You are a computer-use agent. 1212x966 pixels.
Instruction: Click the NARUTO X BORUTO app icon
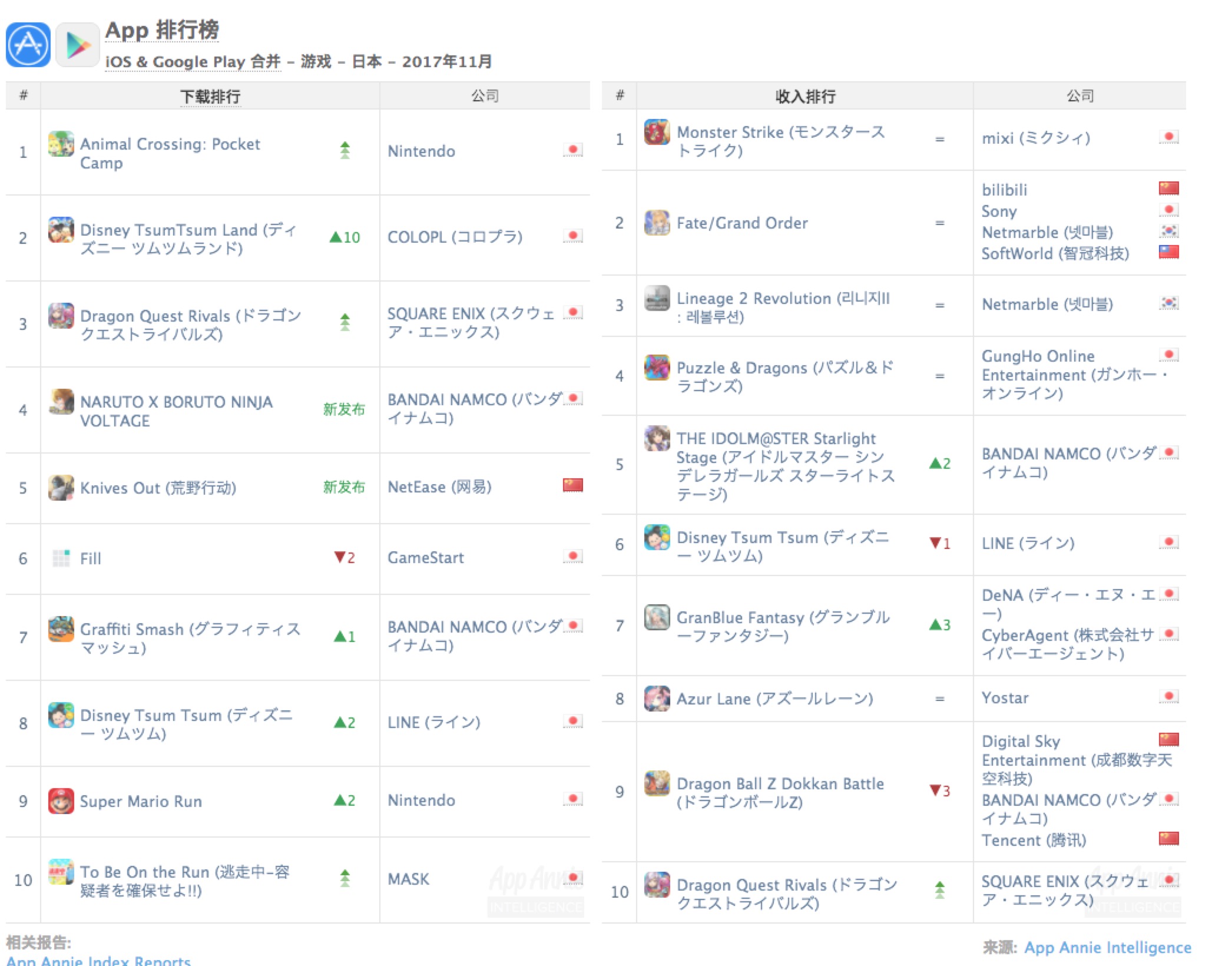[61, 402]
